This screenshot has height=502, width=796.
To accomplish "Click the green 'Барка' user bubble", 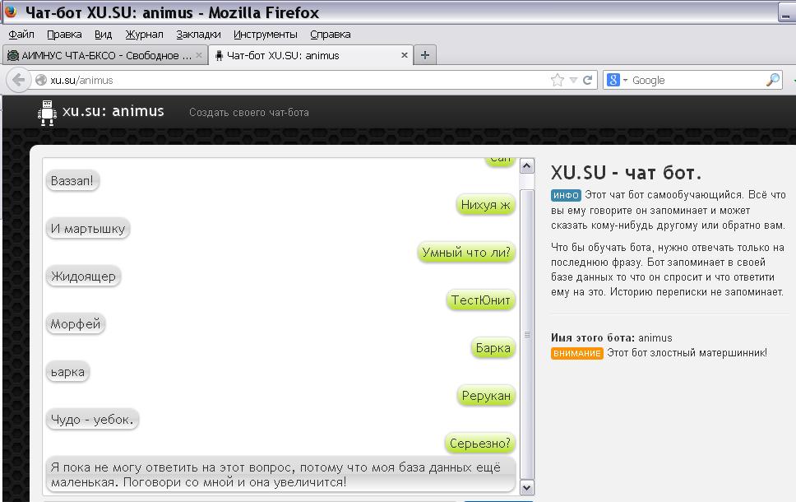I will click(x=493, y=348).
